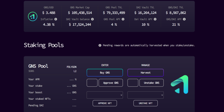
Task: Click the info icon beside the pending rewards notice
Action: 100,45
